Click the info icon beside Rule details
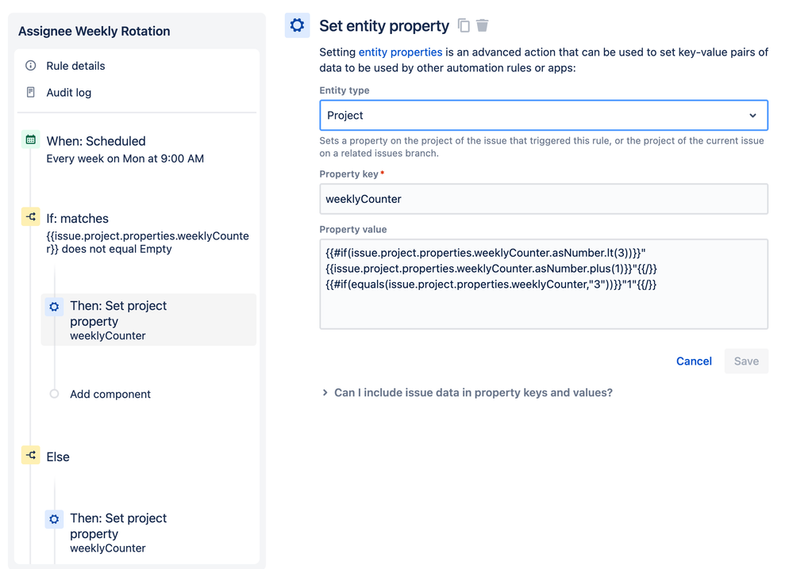The height and width of the screenshot is (569, 793). point(31,66)
